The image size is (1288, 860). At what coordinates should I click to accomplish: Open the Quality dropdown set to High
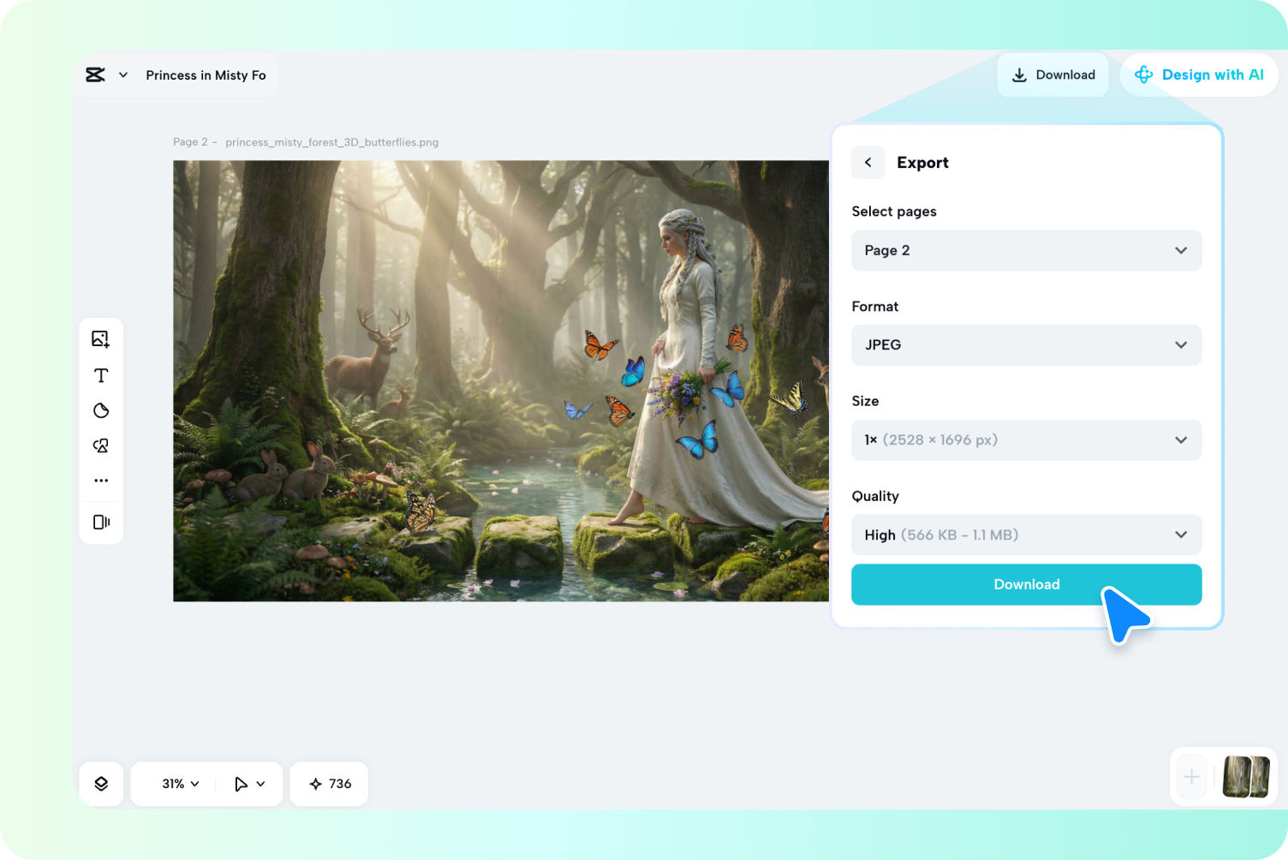[x=1026, y=535]
